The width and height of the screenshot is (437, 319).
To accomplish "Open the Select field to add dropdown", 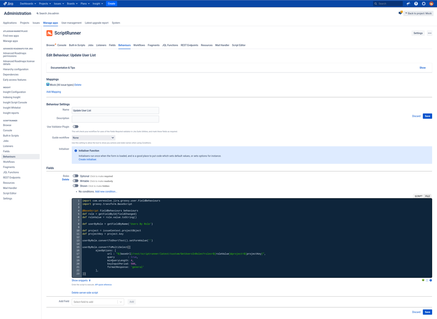I will point(98,301).
